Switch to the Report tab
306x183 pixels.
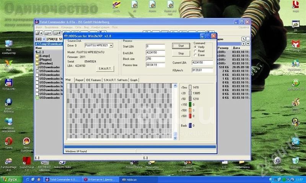(80, 80)
